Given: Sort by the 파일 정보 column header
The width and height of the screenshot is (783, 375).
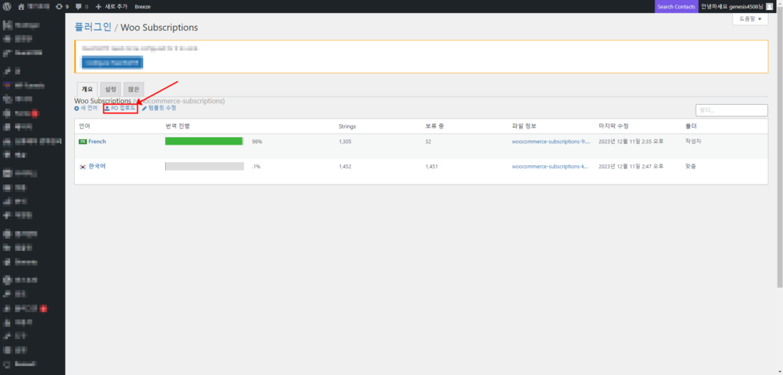Looking at the screenshot, I should (x=525, y=126).
